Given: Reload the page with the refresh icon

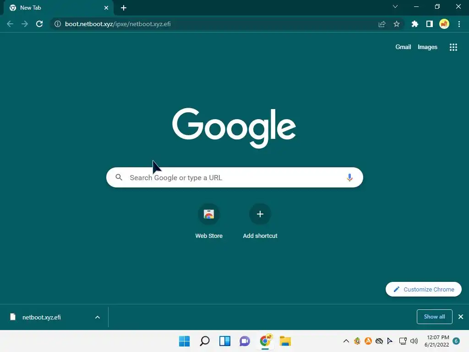Looking at the screenshot, I should point(39,24).
